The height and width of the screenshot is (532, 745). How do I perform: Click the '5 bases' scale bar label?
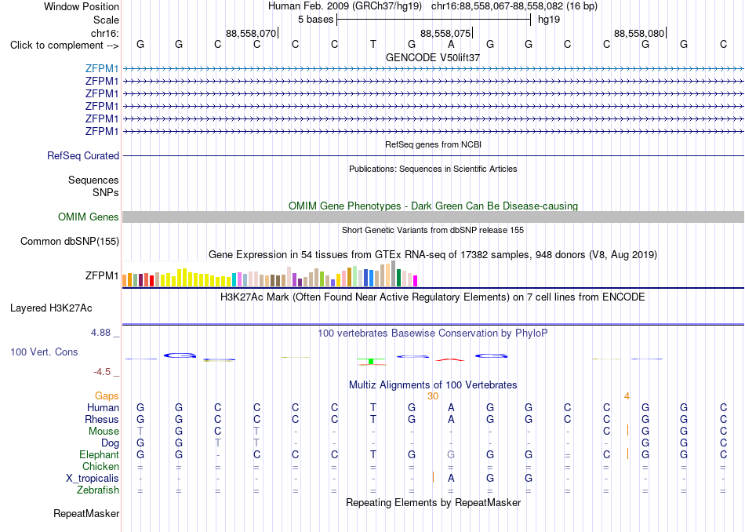coord(315,20)
